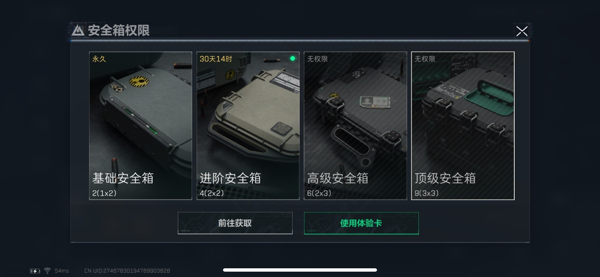Screen dimensions: 600x277
Task: Click the 2(1x2) capacity text
Action: coord(104,193)
